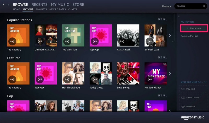The height and width of the screenshot is (123, 209).
Task: Click the Play Next icon
Action: tap(183, 89)
